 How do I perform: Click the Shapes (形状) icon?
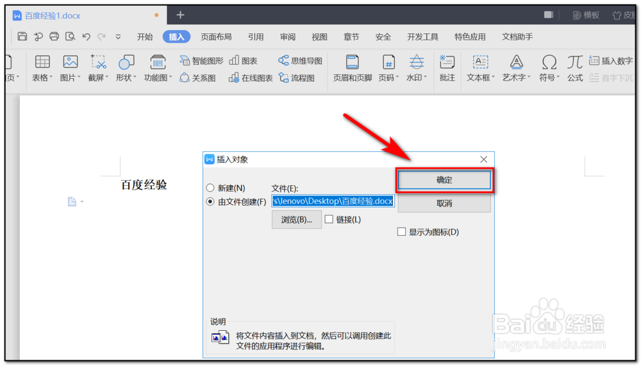pyautogui.click(x=126, y=62)
